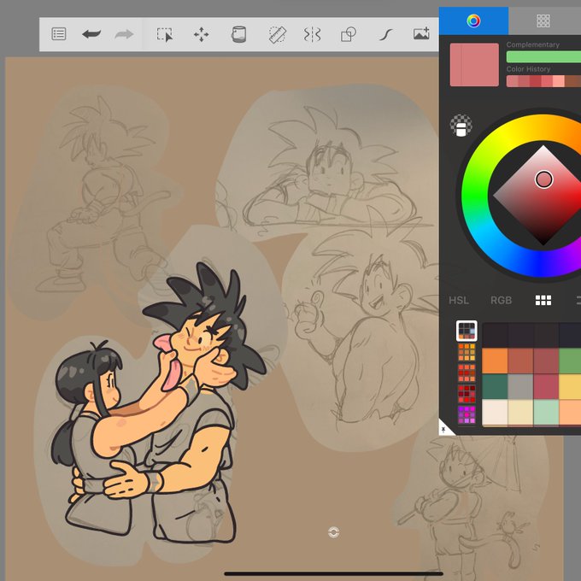Image resolution: width=581 pixels, height=581 pixels.
Task: Pick the terracotta palette swatch
Action: coord(520,361)
